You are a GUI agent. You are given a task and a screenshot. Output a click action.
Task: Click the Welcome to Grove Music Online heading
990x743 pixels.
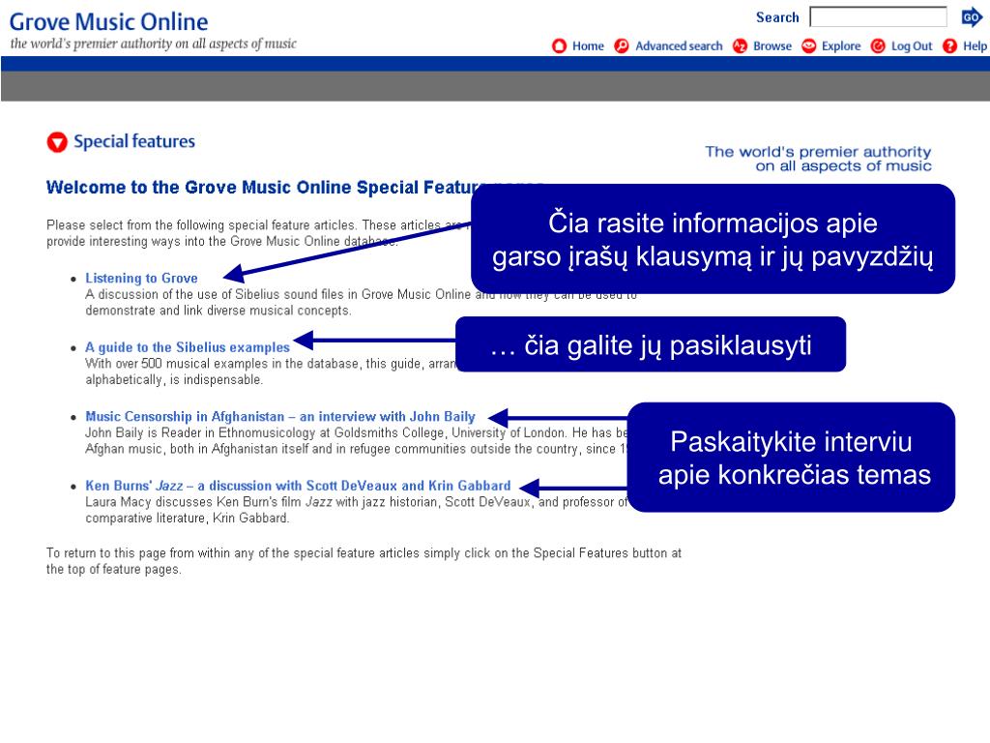pyautogui.click(x=259, y=188)
